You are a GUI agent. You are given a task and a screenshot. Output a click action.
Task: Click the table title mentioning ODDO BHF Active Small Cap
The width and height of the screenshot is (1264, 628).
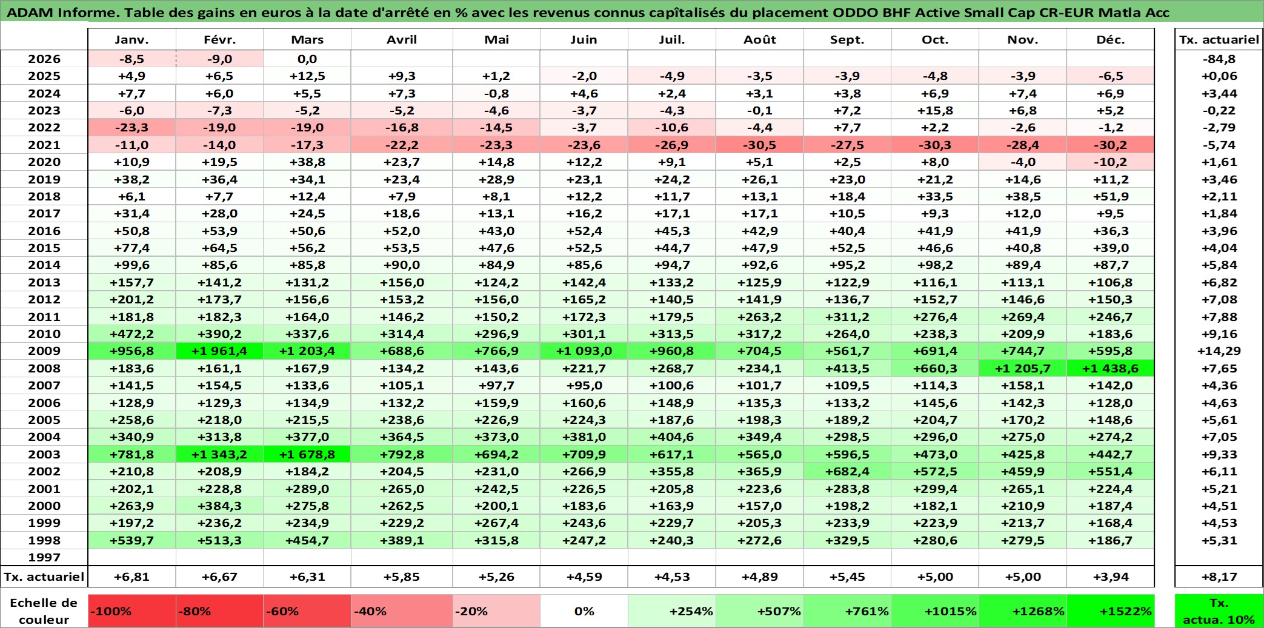click(x=588, y=12)
